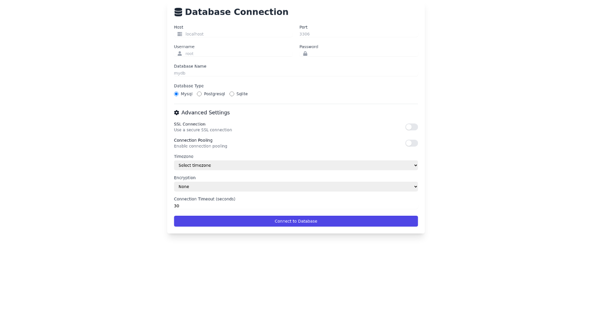592x311 pixels.
Task: Click the server icon in Host field
Action: tap(179, 34)
